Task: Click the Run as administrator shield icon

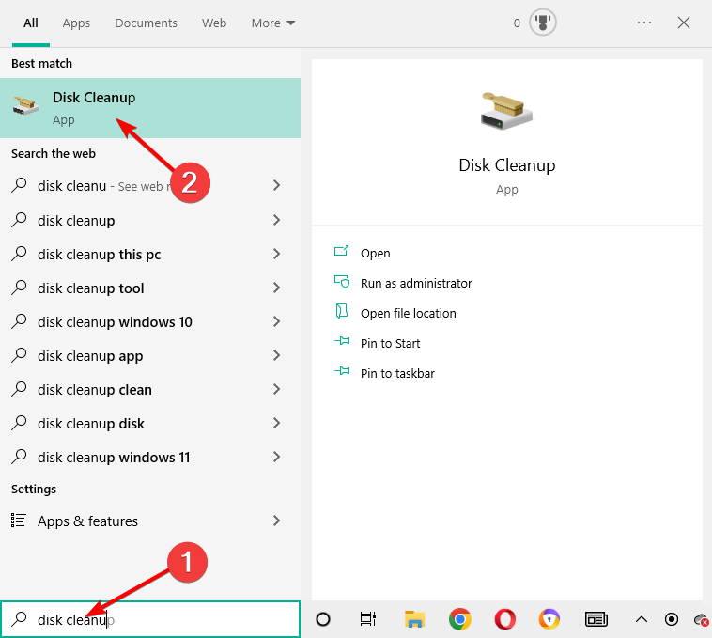Action: [x=342, y=282]
